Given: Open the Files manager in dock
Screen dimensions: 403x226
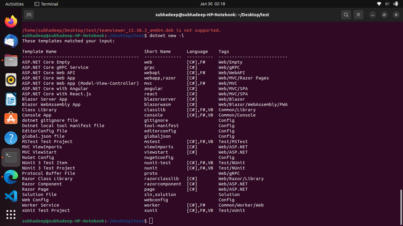Looking at the screenshot, I should [11, 60].
